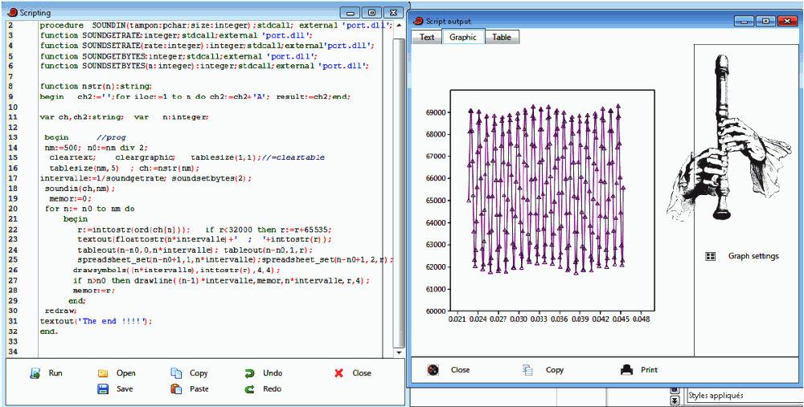Save the script using the floppy icon
The height and width of the screenshot is (407, 804).
point(103,389)
